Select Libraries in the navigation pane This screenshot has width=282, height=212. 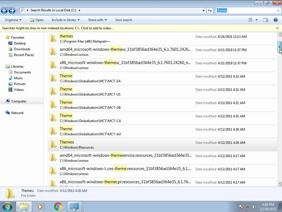pos(17,67)
